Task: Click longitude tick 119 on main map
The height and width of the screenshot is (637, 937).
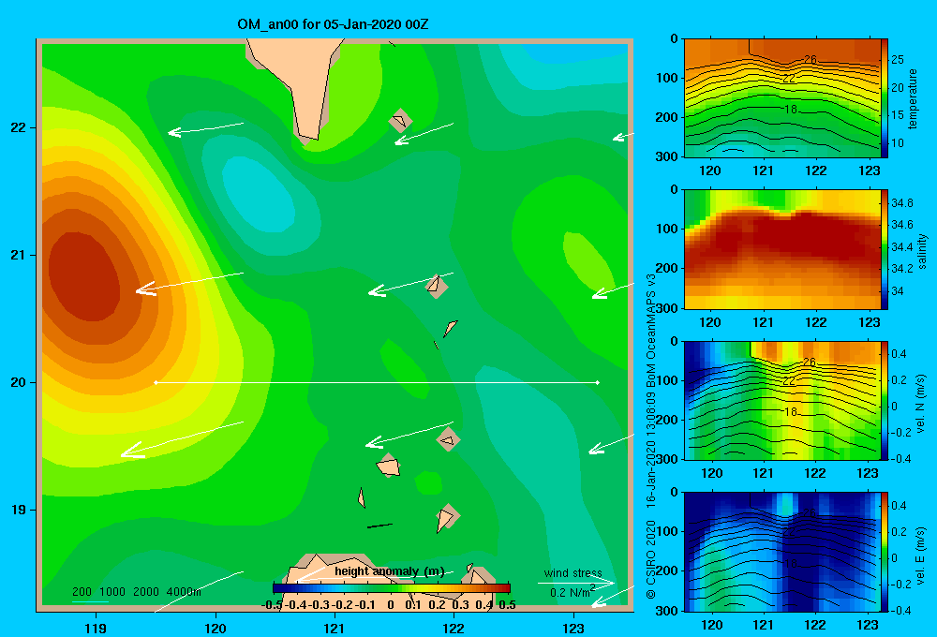Action: click(x=97, y=628)
